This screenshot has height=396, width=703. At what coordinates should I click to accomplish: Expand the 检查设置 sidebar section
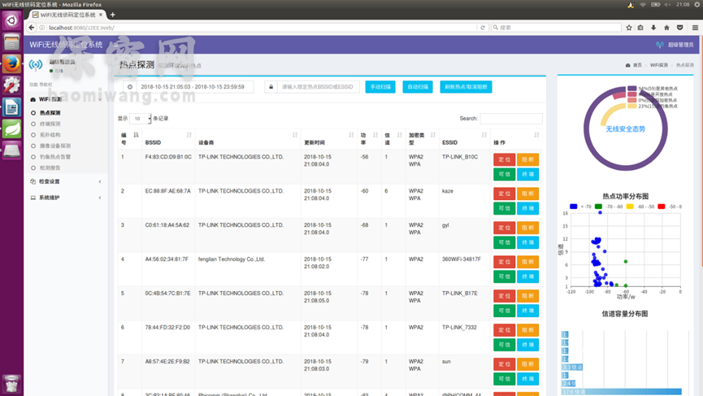65,181
